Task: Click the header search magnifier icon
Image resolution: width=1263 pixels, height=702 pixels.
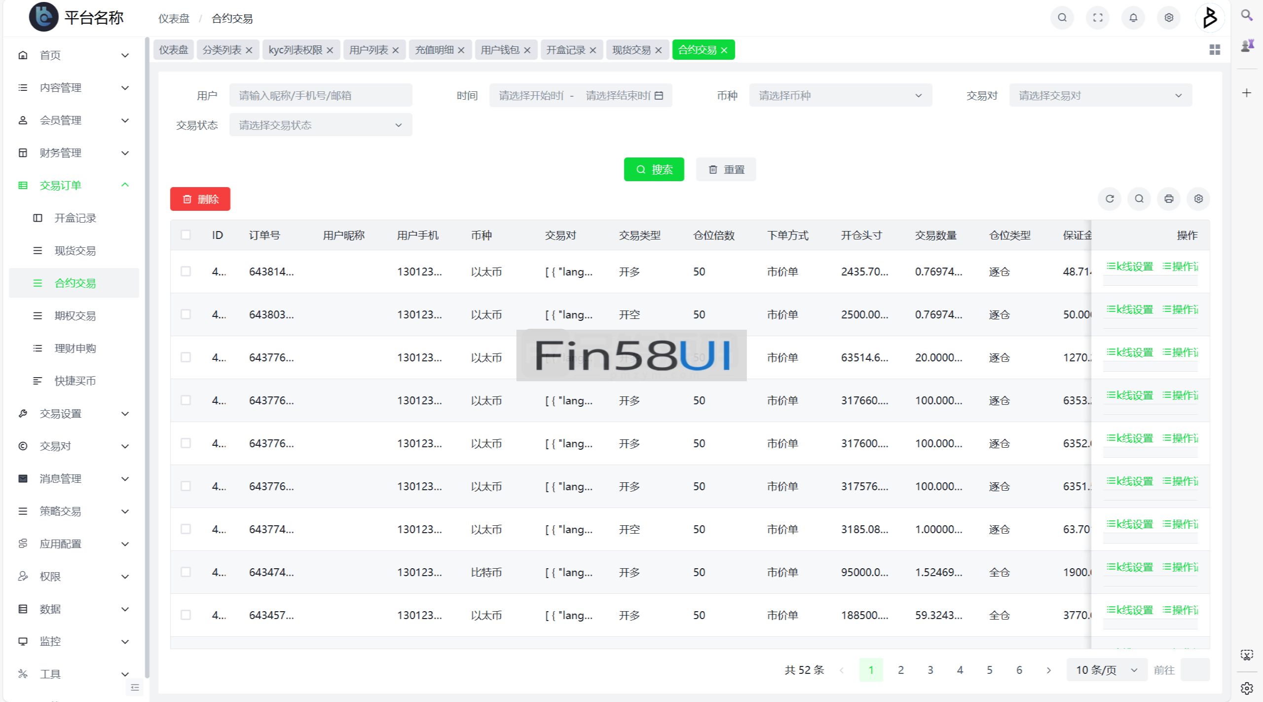Action: [1062, 18]
